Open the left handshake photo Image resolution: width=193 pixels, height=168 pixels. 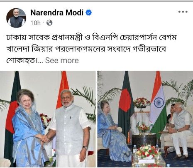click(x=48, y=119)
